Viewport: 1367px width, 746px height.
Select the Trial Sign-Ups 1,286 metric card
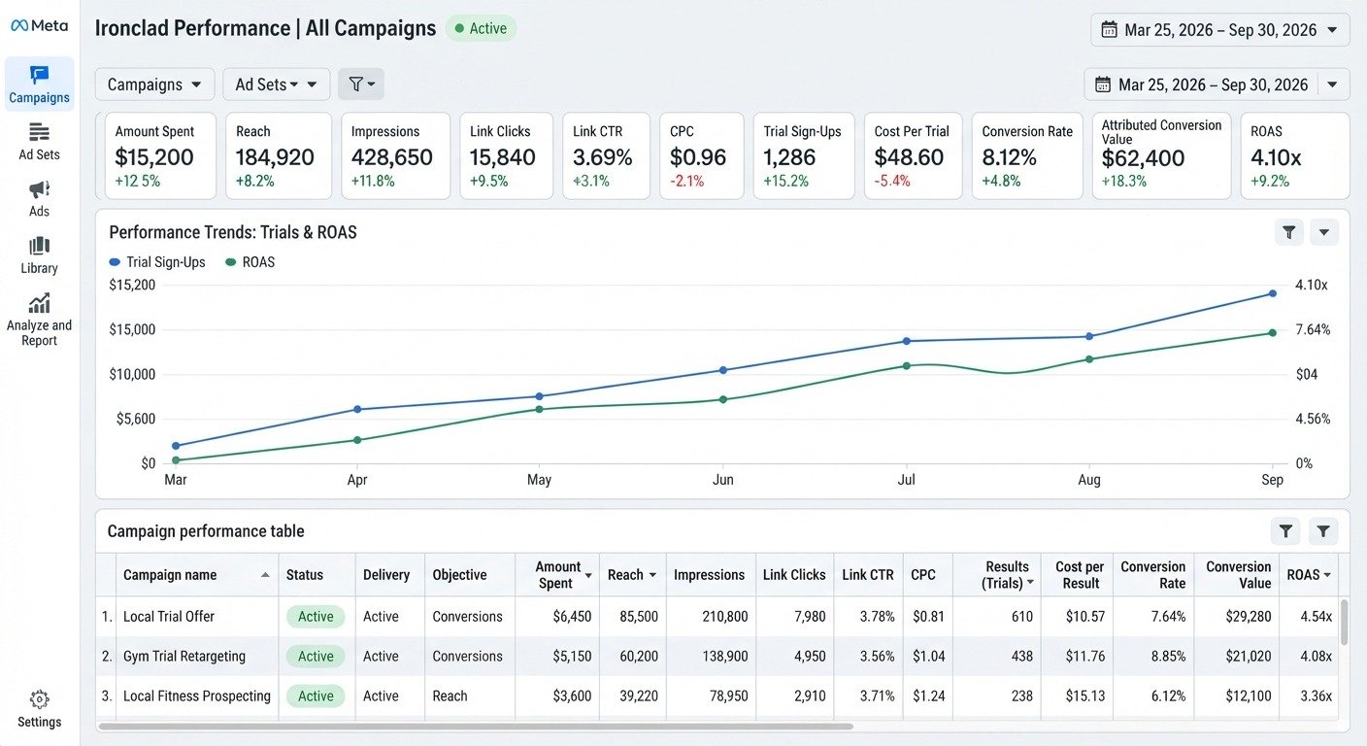point(804,155)
